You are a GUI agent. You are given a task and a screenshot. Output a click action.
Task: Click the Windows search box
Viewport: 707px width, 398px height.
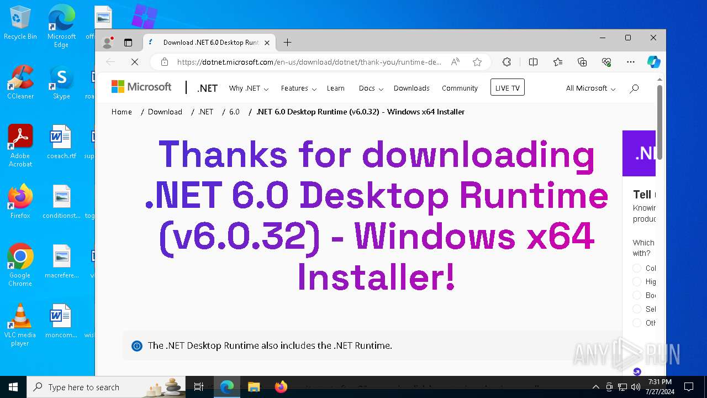click(x=107, y=387)
